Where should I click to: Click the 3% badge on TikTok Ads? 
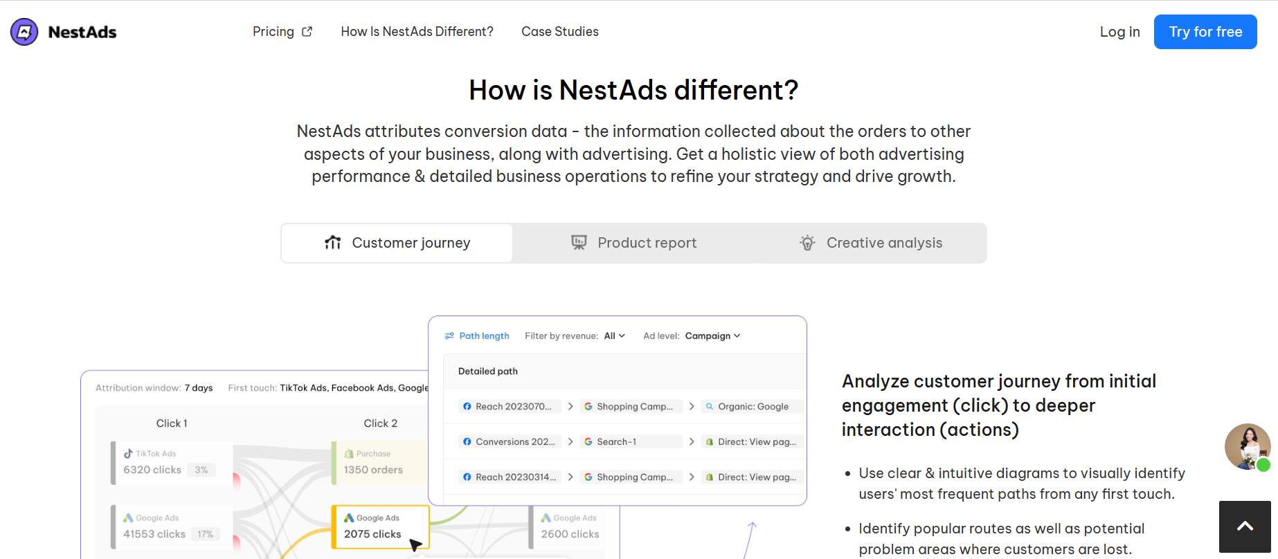point(201,470)
